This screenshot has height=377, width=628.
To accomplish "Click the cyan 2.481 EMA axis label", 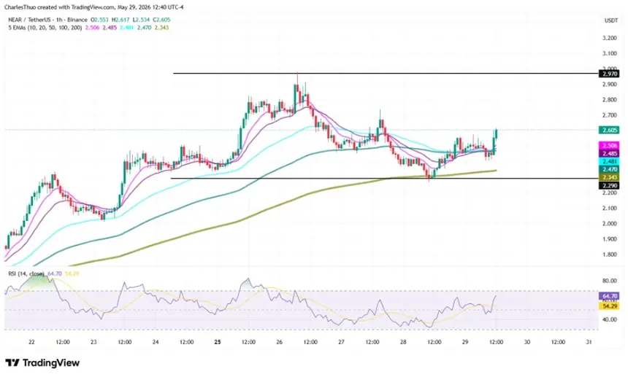I will click(609, 161).
